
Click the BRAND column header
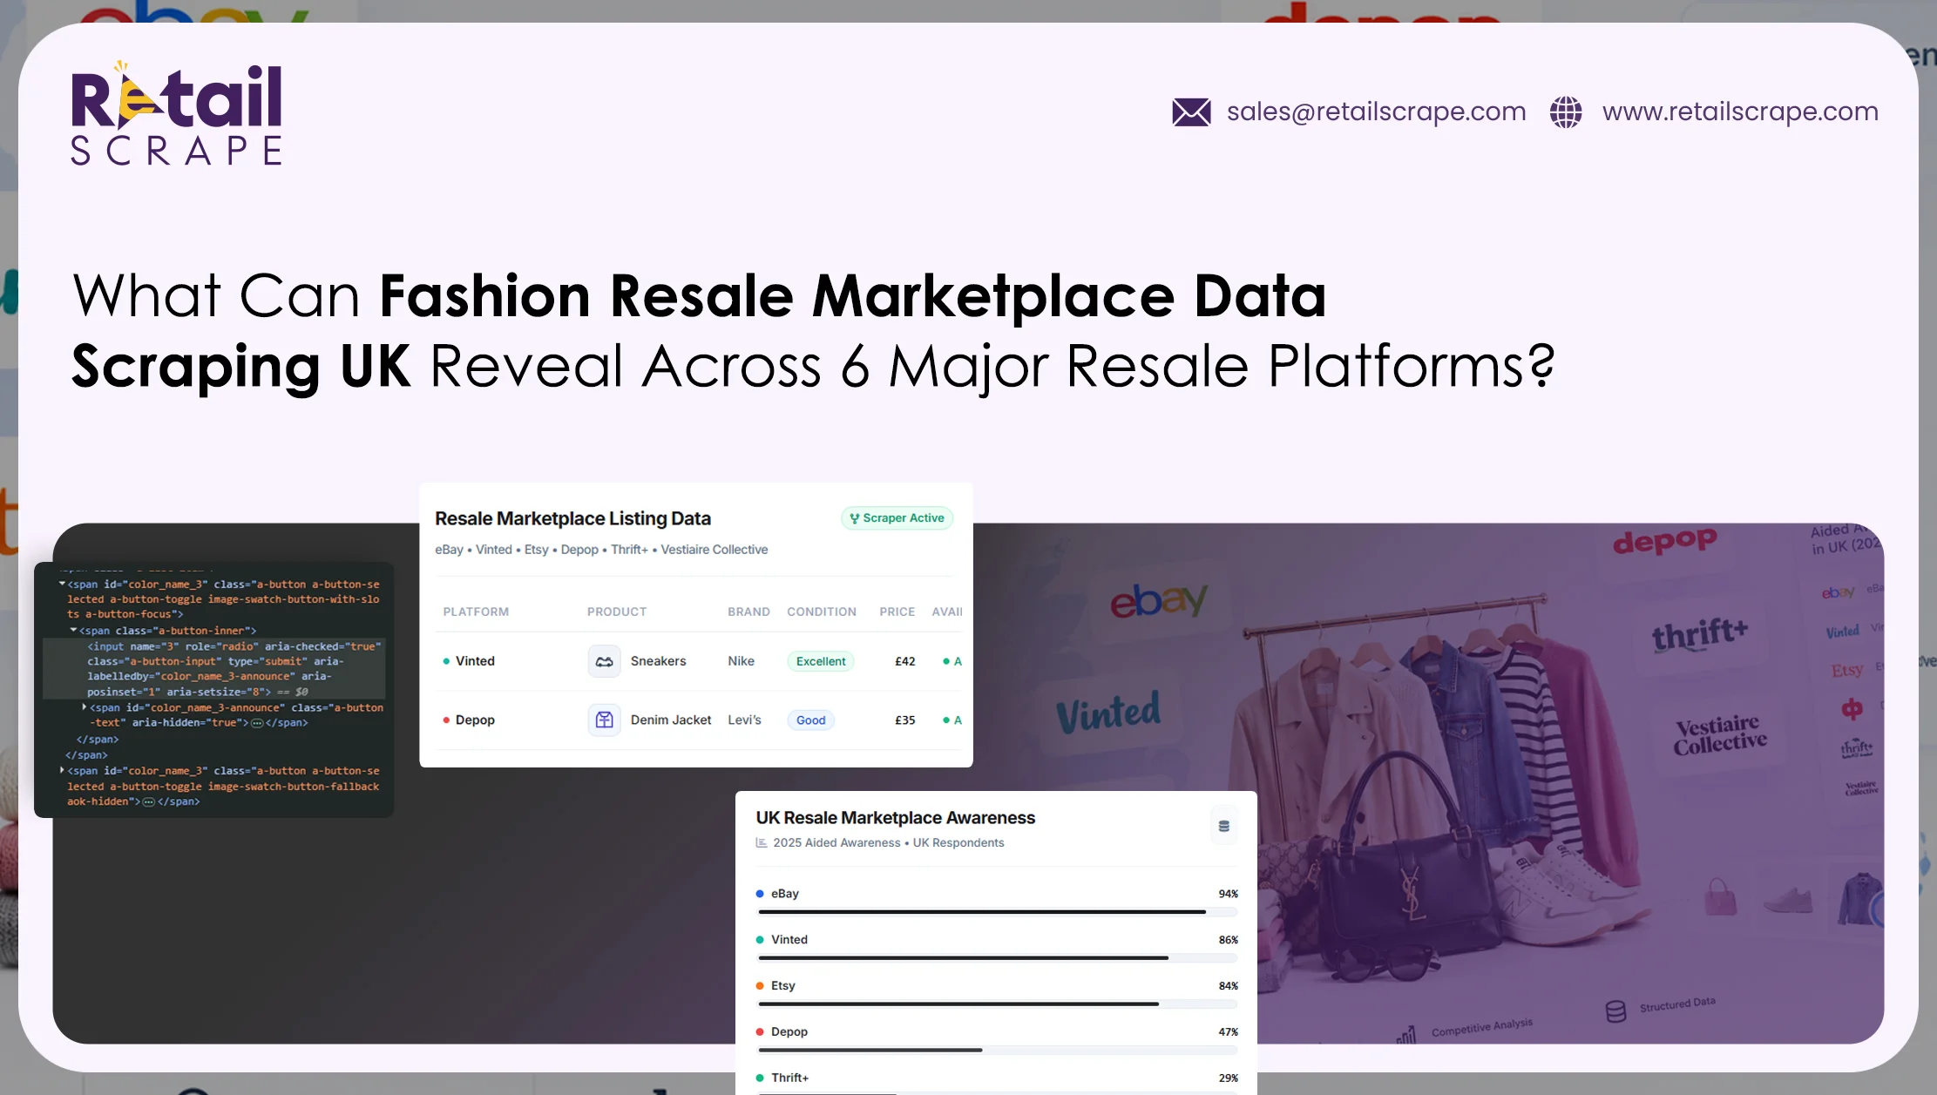pyautogui.click(x=748, y=612)
